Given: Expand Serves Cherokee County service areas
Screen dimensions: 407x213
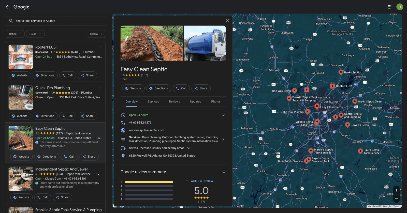Looking at the screenshot, I should click(x=188, y=148).
